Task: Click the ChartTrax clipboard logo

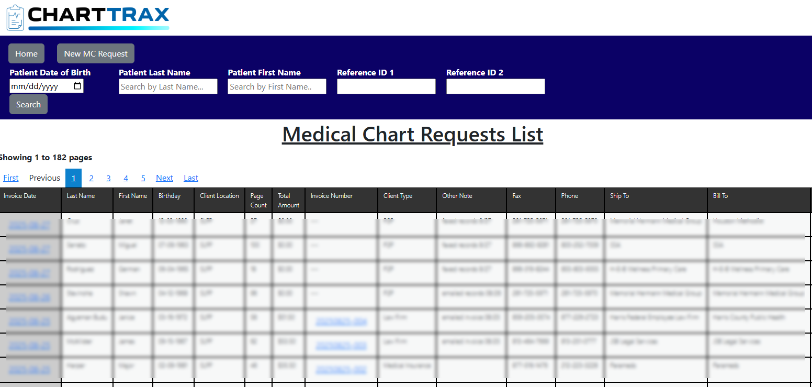Action: click(15, 18)
